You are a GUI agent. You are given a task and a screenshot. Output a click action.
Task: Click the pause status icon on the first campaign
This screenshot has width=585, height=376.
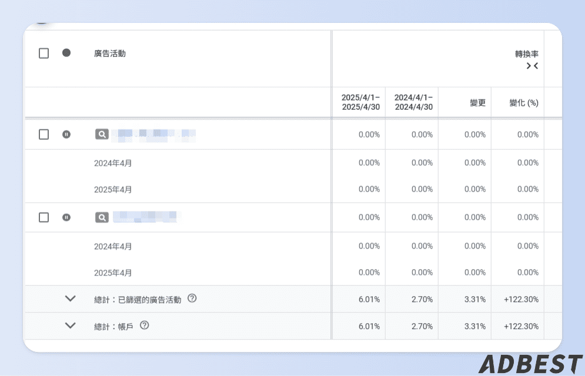[66, 134]
